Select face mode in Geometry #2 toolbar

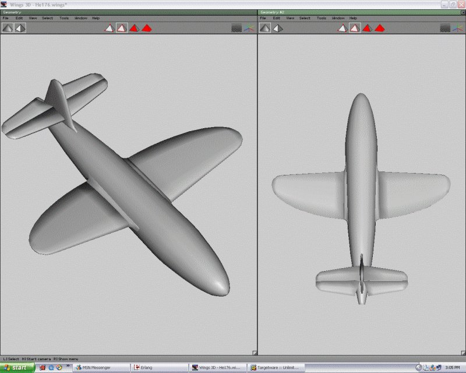[x=367, y=27]
